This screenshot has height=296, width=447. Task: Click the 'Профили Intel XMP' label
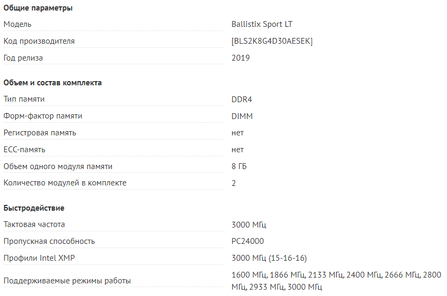[39, 258]
